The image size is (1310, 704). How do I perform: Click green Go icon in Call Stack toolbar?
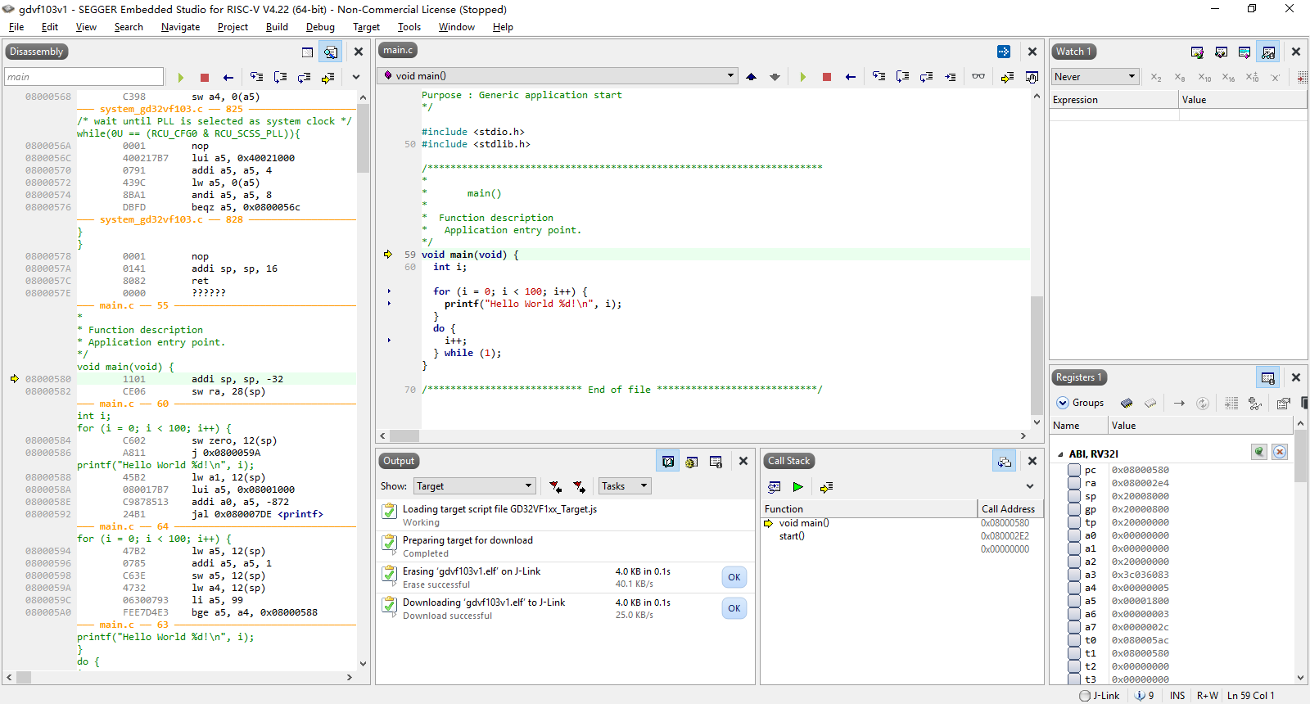point(797,487)
